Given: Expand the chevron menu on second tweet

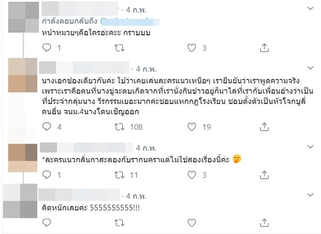Looking at the screenshot, I should coord(311,68).
